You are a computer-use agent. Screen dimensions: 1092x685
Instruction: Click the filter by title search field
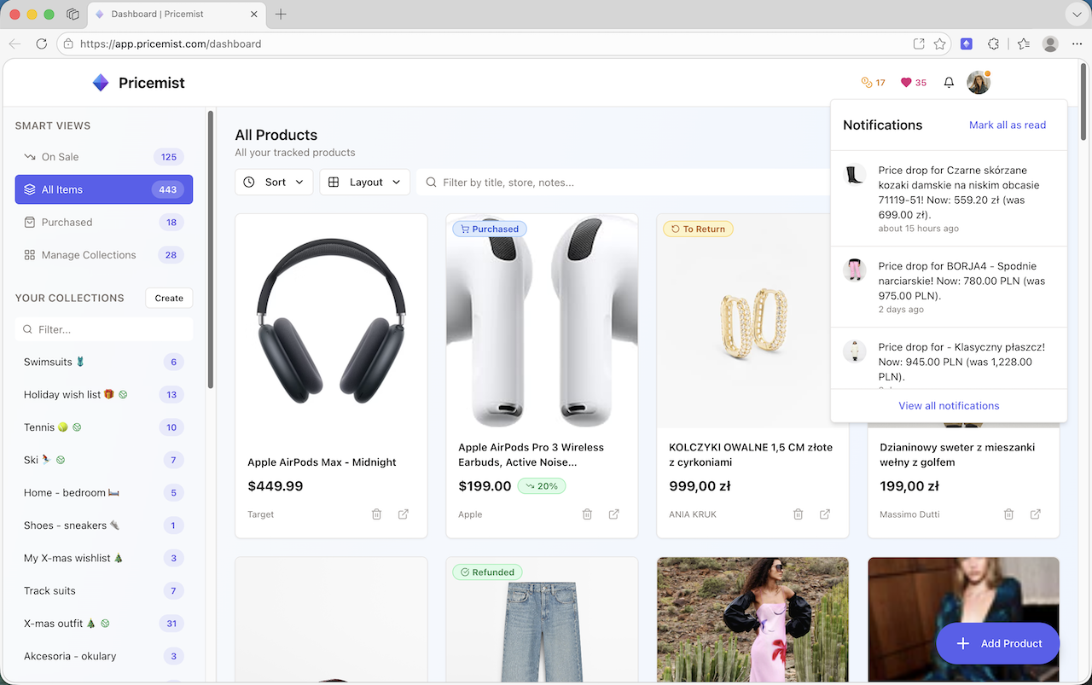coord(555,182)
